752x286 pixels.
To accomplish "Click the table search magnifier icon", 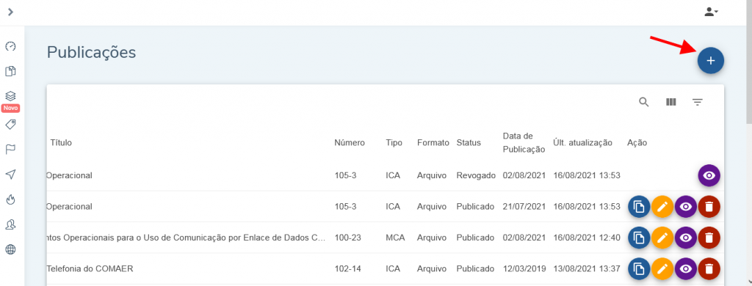I will pos(644,101).
